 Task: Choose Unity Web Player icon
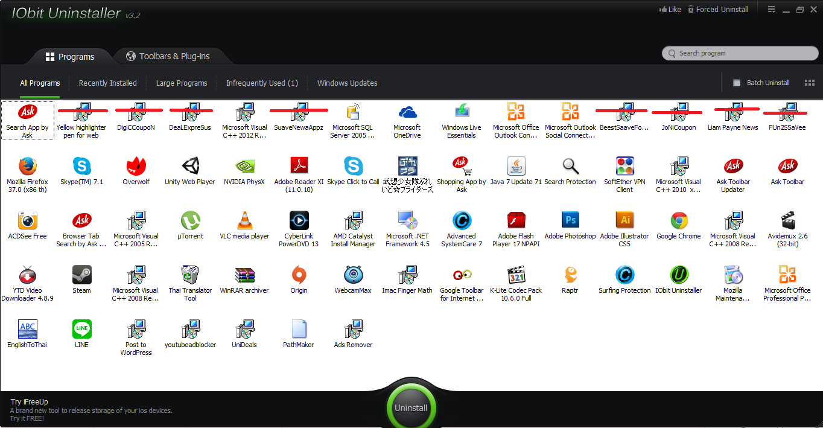(190, 166)
